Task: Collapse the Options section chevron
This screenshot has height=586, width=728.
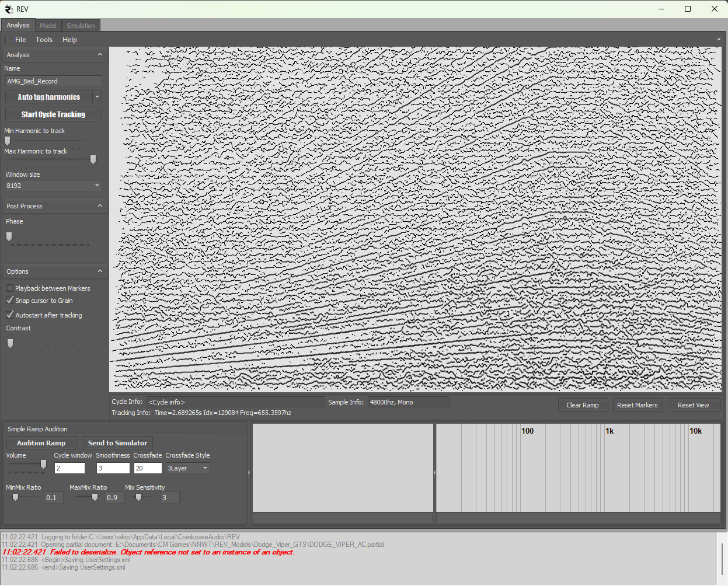Action: [100, 271]
